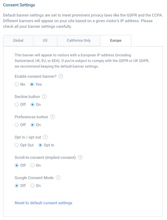This screenshot has width=167, height=220.
Task: Enable Scroll-to-consent by selecting On
Action: [32, 166]
